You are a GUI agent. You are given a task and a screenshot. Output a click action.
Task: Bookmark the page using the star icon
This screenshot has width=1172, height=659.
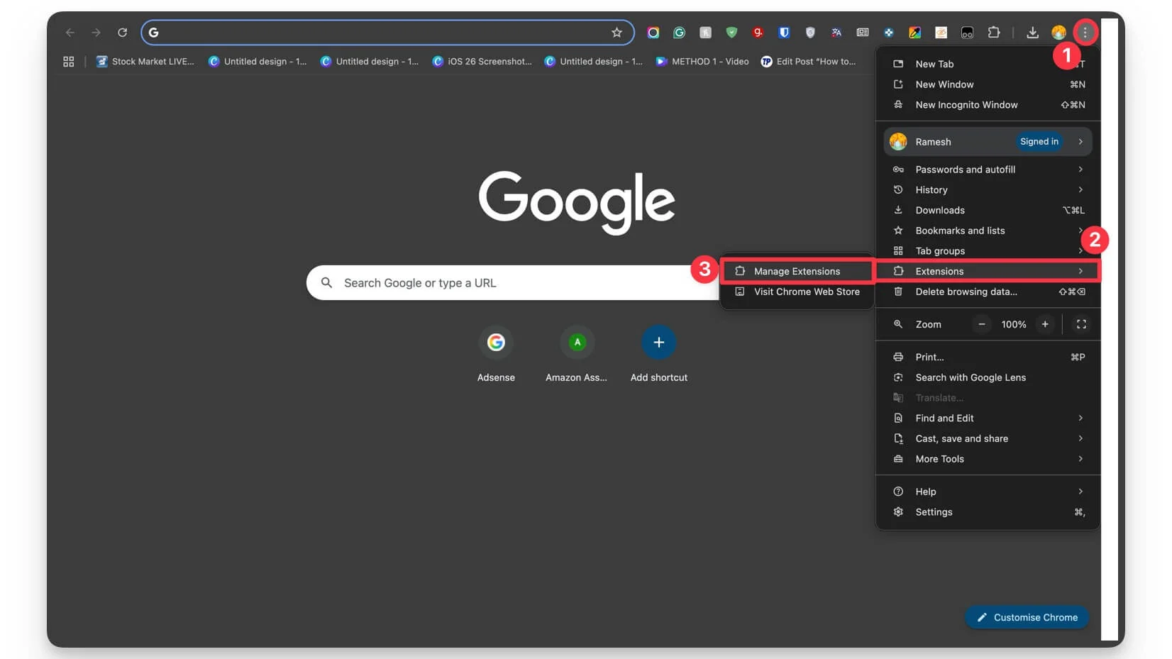[616, 33]
